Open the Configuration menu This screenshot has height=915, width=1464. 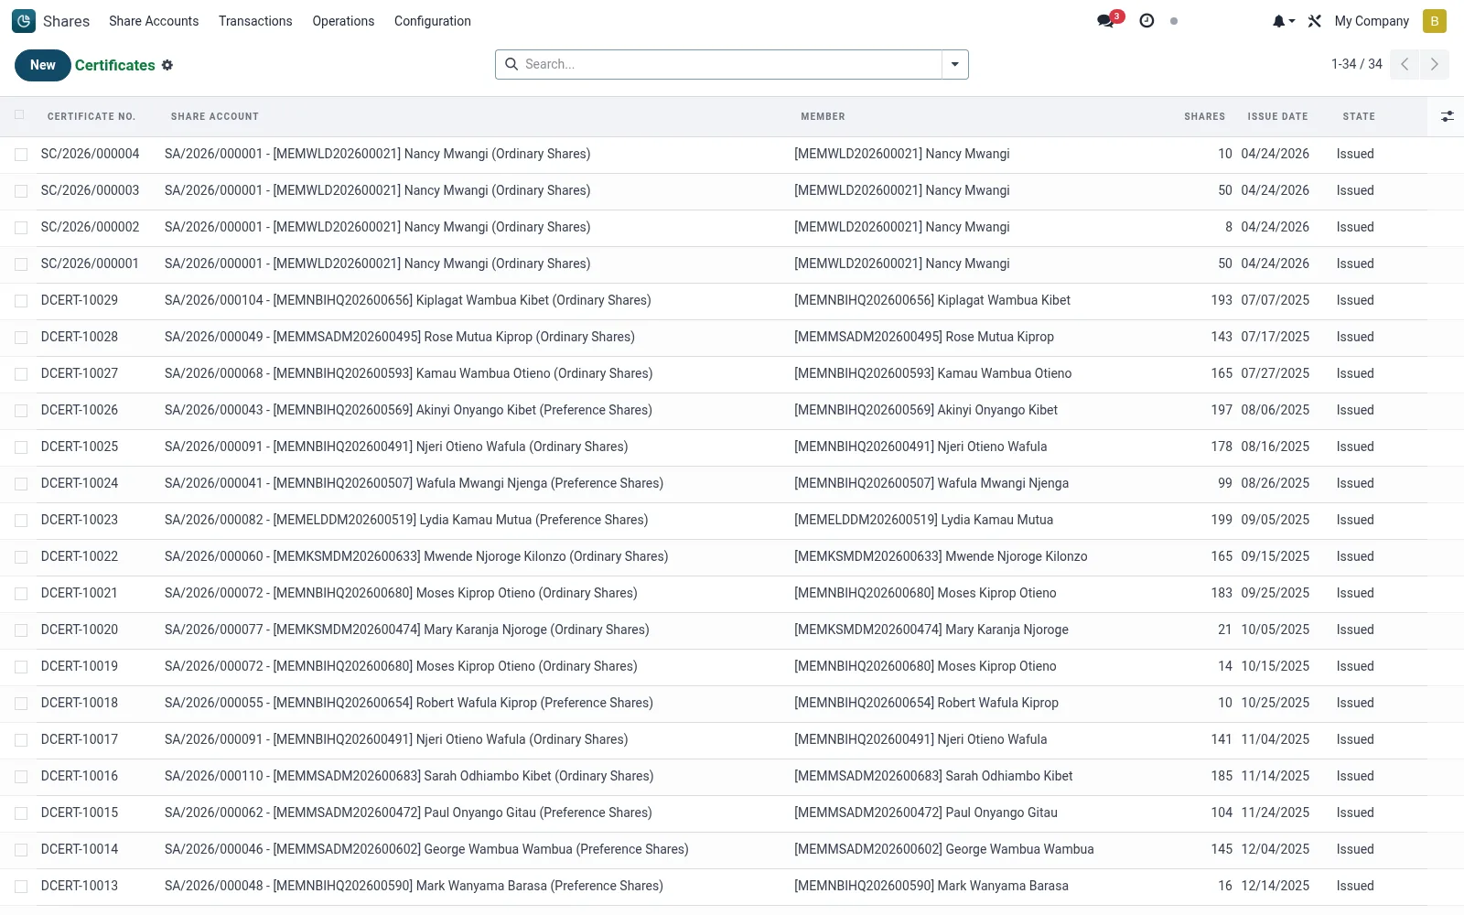click(433, 21)
